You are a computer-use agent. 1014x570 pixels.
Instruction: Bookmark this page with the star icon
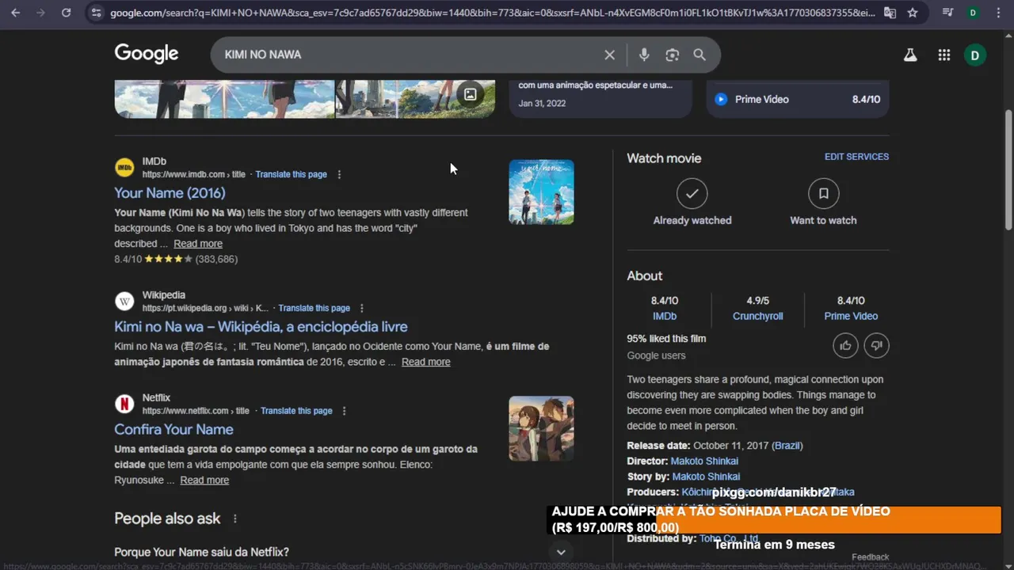[x=913, y=13]
